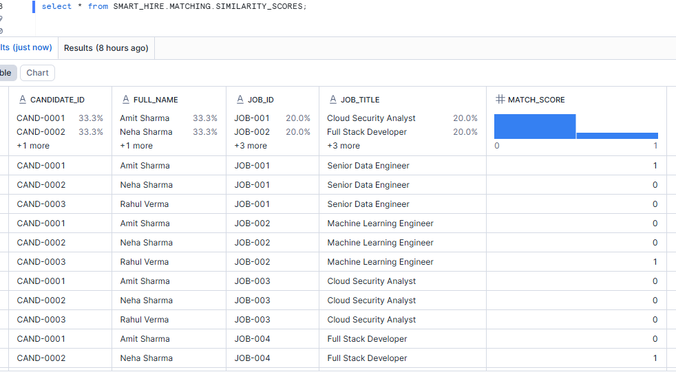The image size is (676, 372).
Task: Select Neha Sharma 33.3% in column summary
Action: click(168, 132)
